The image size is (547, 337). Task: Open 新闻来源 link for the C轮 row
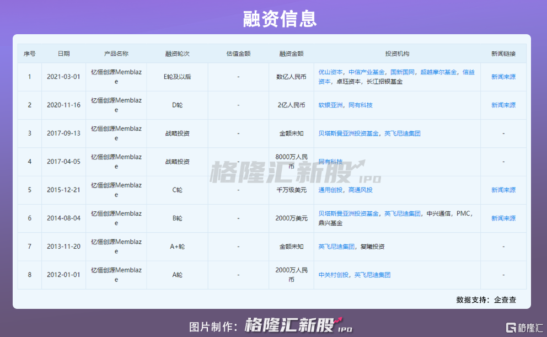503,190
